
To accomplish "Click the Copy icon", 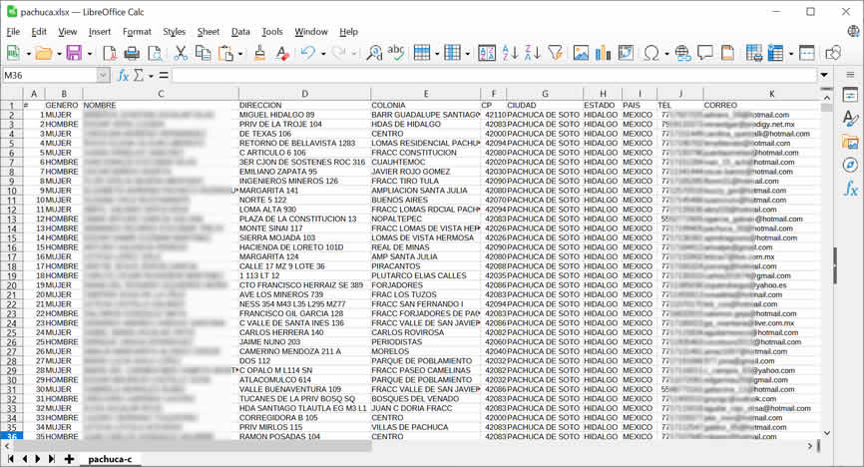I will point(203,53).
